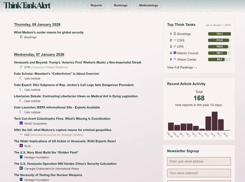Click IISS logo under After the fall article
The image size is (245, 182).
tap(21, 134)
